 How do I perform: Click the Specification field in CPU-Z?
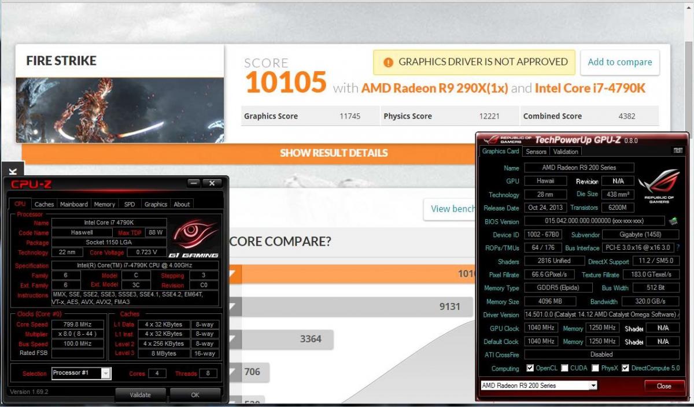click(x=135, y=265)
